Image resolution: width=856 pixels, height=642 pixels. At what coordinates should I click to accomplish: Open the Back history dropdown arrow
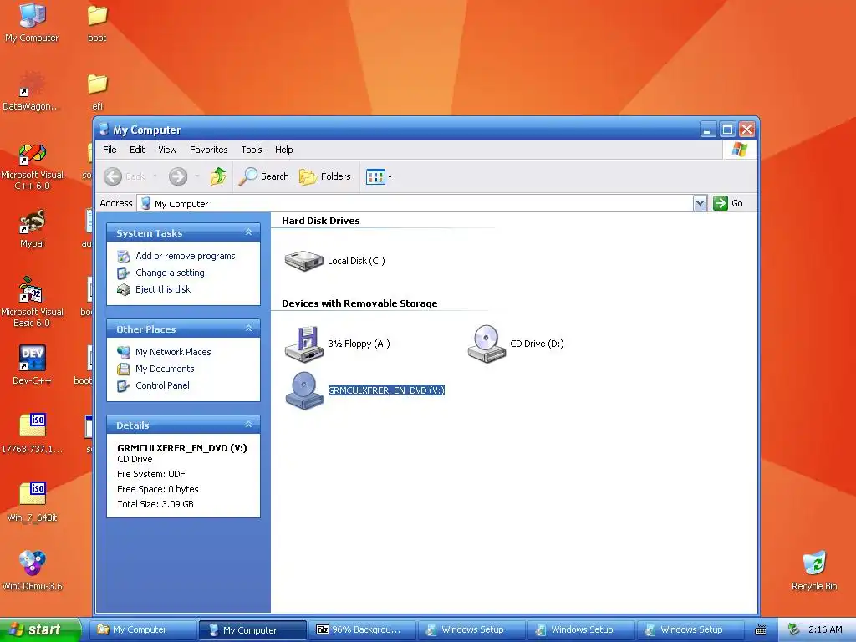(x=155, y=176)
